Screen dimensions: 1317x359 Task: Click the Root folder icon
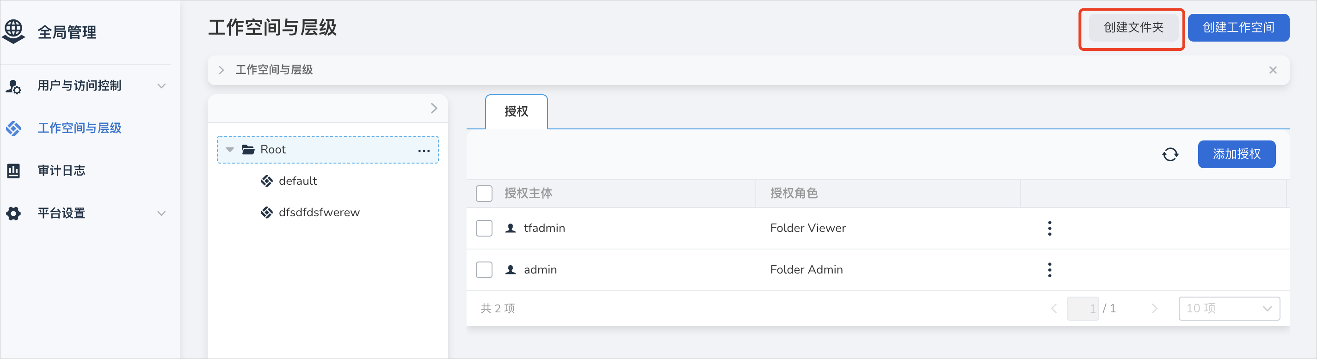pos(248,150)
